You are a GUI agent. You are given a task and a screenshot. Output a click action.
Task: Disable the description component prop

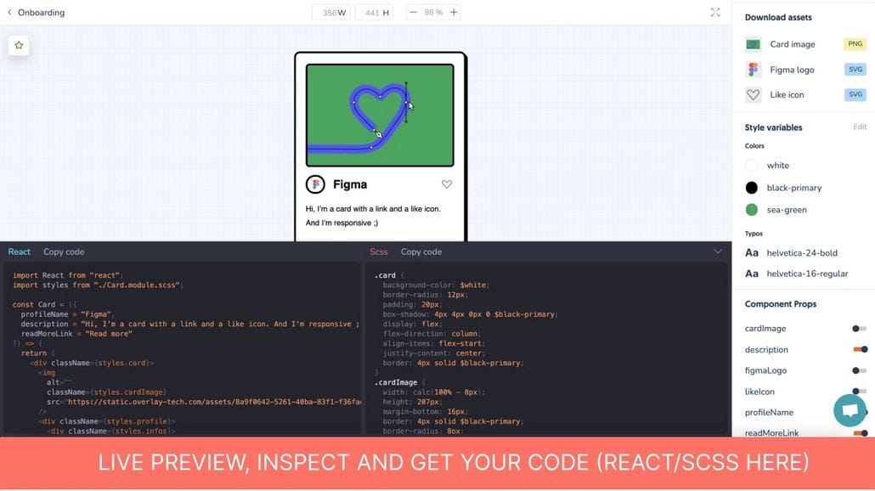coord(860,349)
